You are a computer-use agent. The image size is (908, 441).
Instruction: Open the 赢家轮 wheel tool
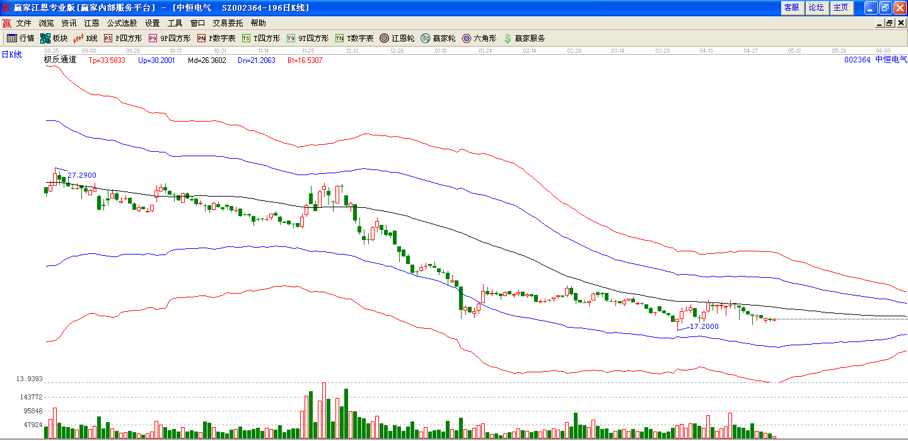point(438,38)
